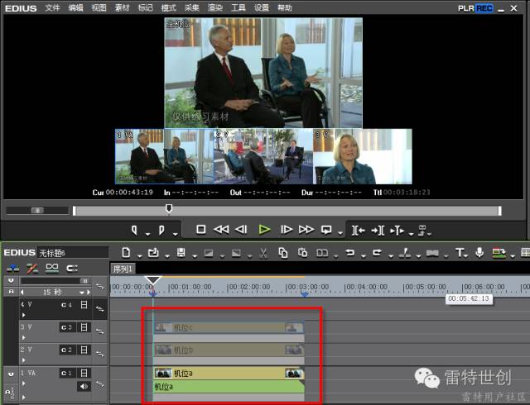Viewport: 530px width, 405px height.
Task: Open the 渲染 menu
Action: (x=214, y=7)
